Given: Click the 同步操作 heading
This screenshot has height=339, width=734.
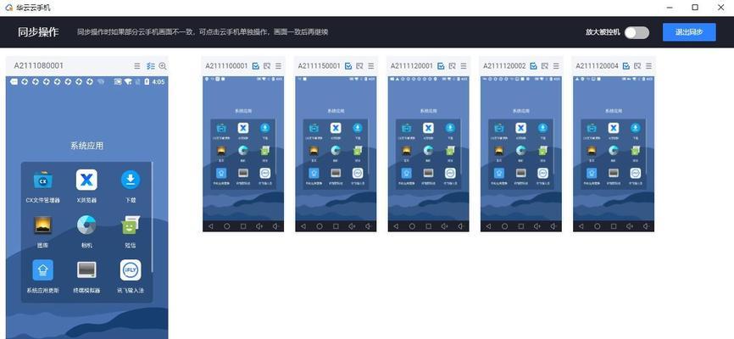Looking at the screenshot, I should (x=38, y=32).
